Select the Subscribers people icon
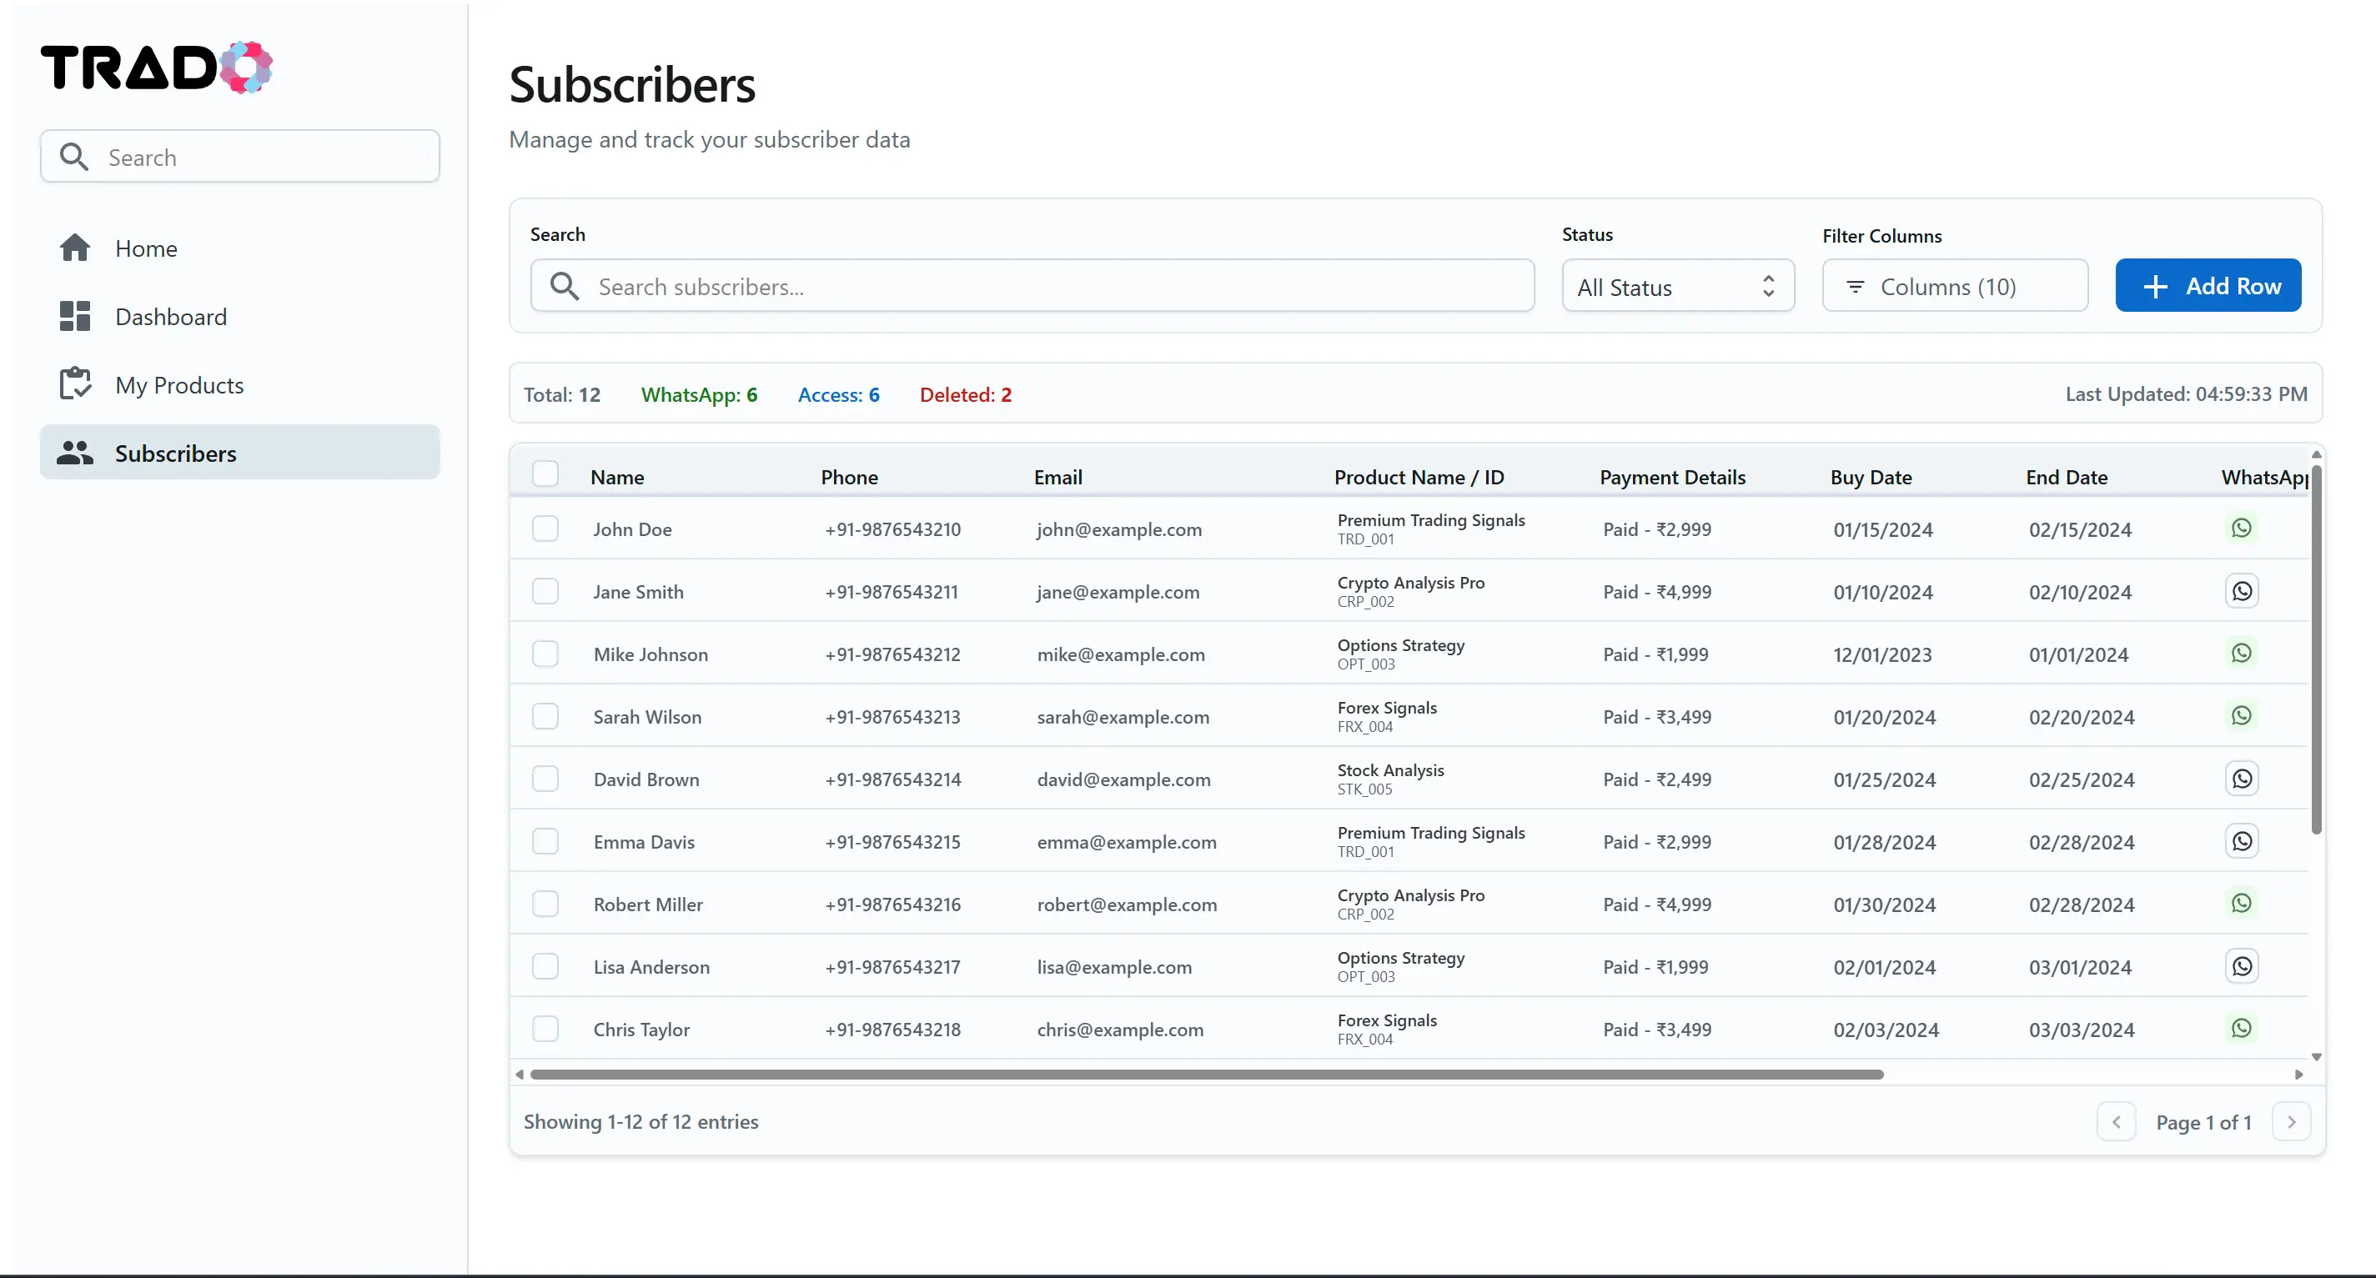Image resolution: width=2376 pixels, height=1278 pixels. pyautogui.click(x=76, y=453)
